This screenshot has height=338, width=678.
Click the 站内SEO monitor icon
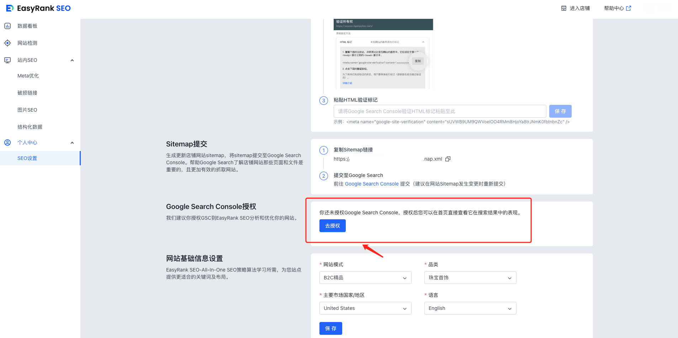point(7,60)
